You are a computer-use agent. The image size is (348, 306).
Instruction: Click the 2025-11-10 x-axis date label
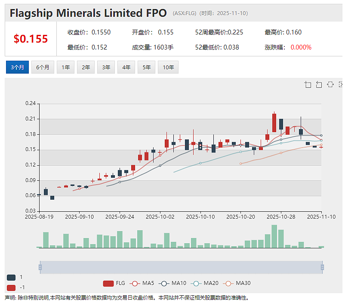[x=321, y=217]
